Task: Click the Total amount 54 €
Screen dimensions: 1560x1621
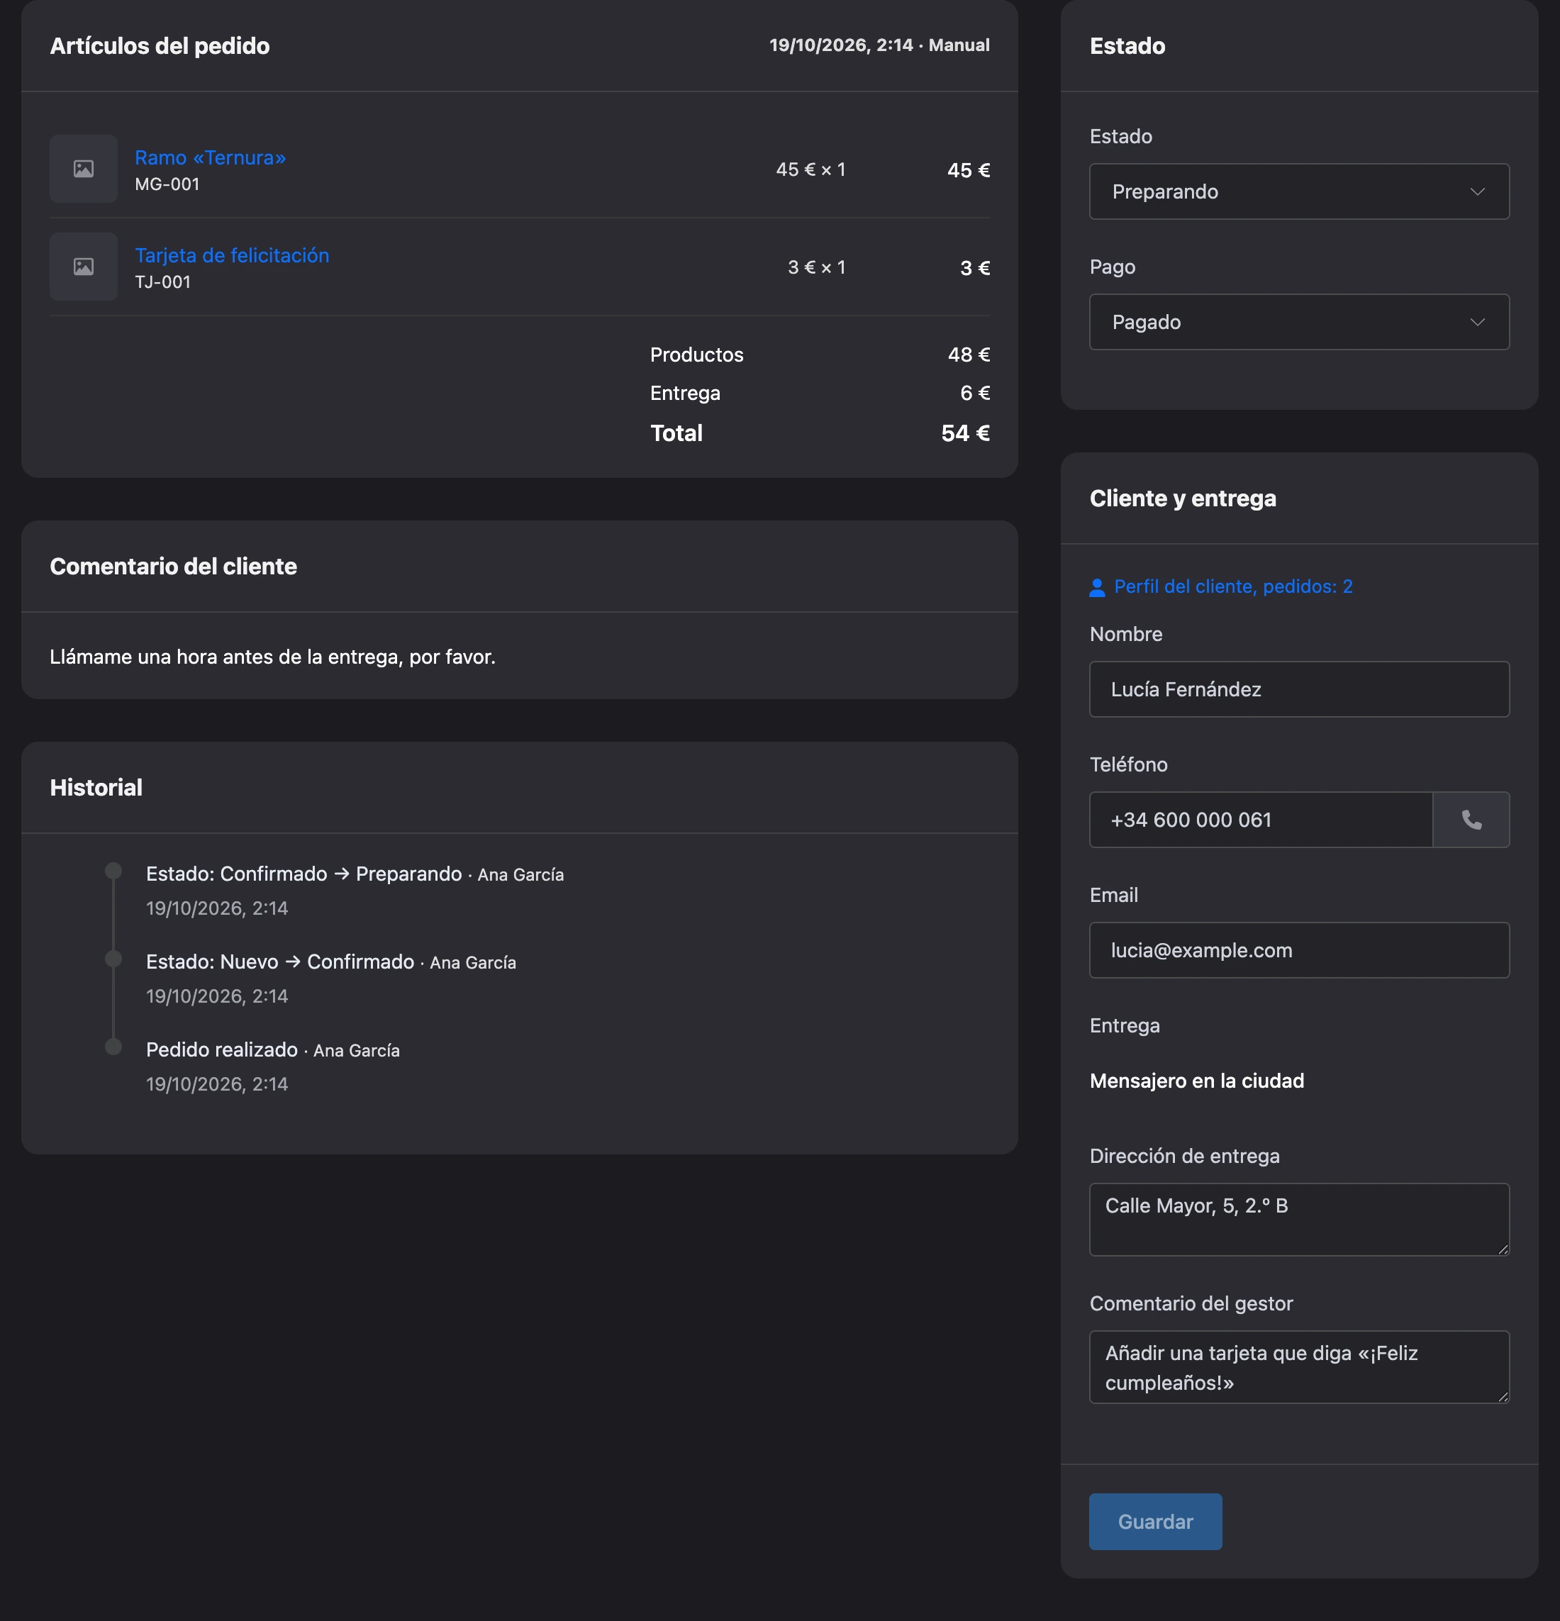Action: coord(965,433)
